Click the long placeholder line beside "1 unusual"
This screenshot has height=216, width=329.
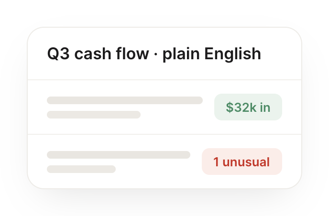coord(119,154)
